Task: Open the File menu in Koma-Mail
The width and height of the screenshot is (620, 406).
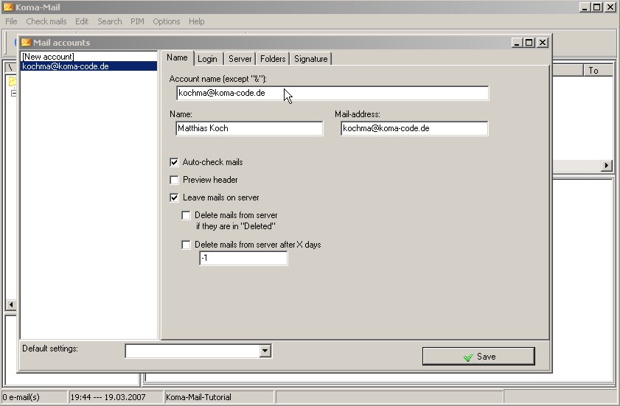Action: pos(11,21)
